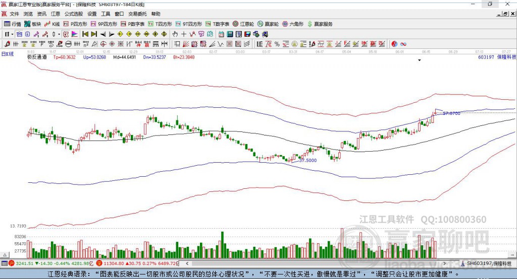Viewport: 517px width, 279px height.
Task: Click the Tp=60.3632 indicator value
Action: click(x=64, y=57)
